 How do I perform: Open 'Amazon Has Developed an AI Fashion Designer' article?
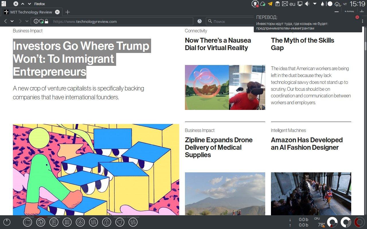pos(307,144)
